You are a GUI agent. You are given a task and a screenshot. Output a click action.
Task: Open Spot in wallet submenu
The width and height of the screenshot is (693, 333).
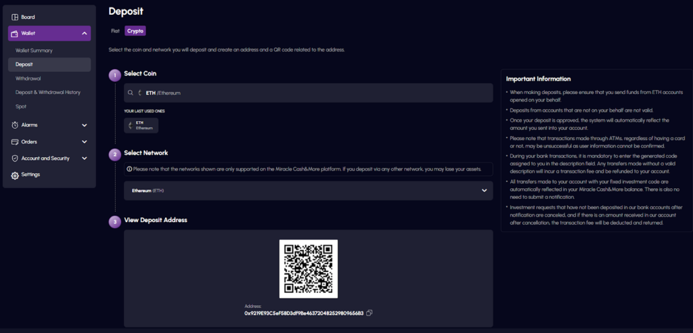pyautogui.click(x=21, y=106)
